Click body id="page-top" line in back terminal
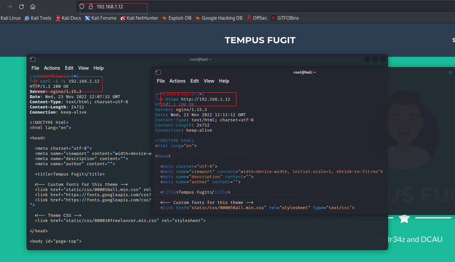Screen dimensions: 455x262 [x=56, y=241]
